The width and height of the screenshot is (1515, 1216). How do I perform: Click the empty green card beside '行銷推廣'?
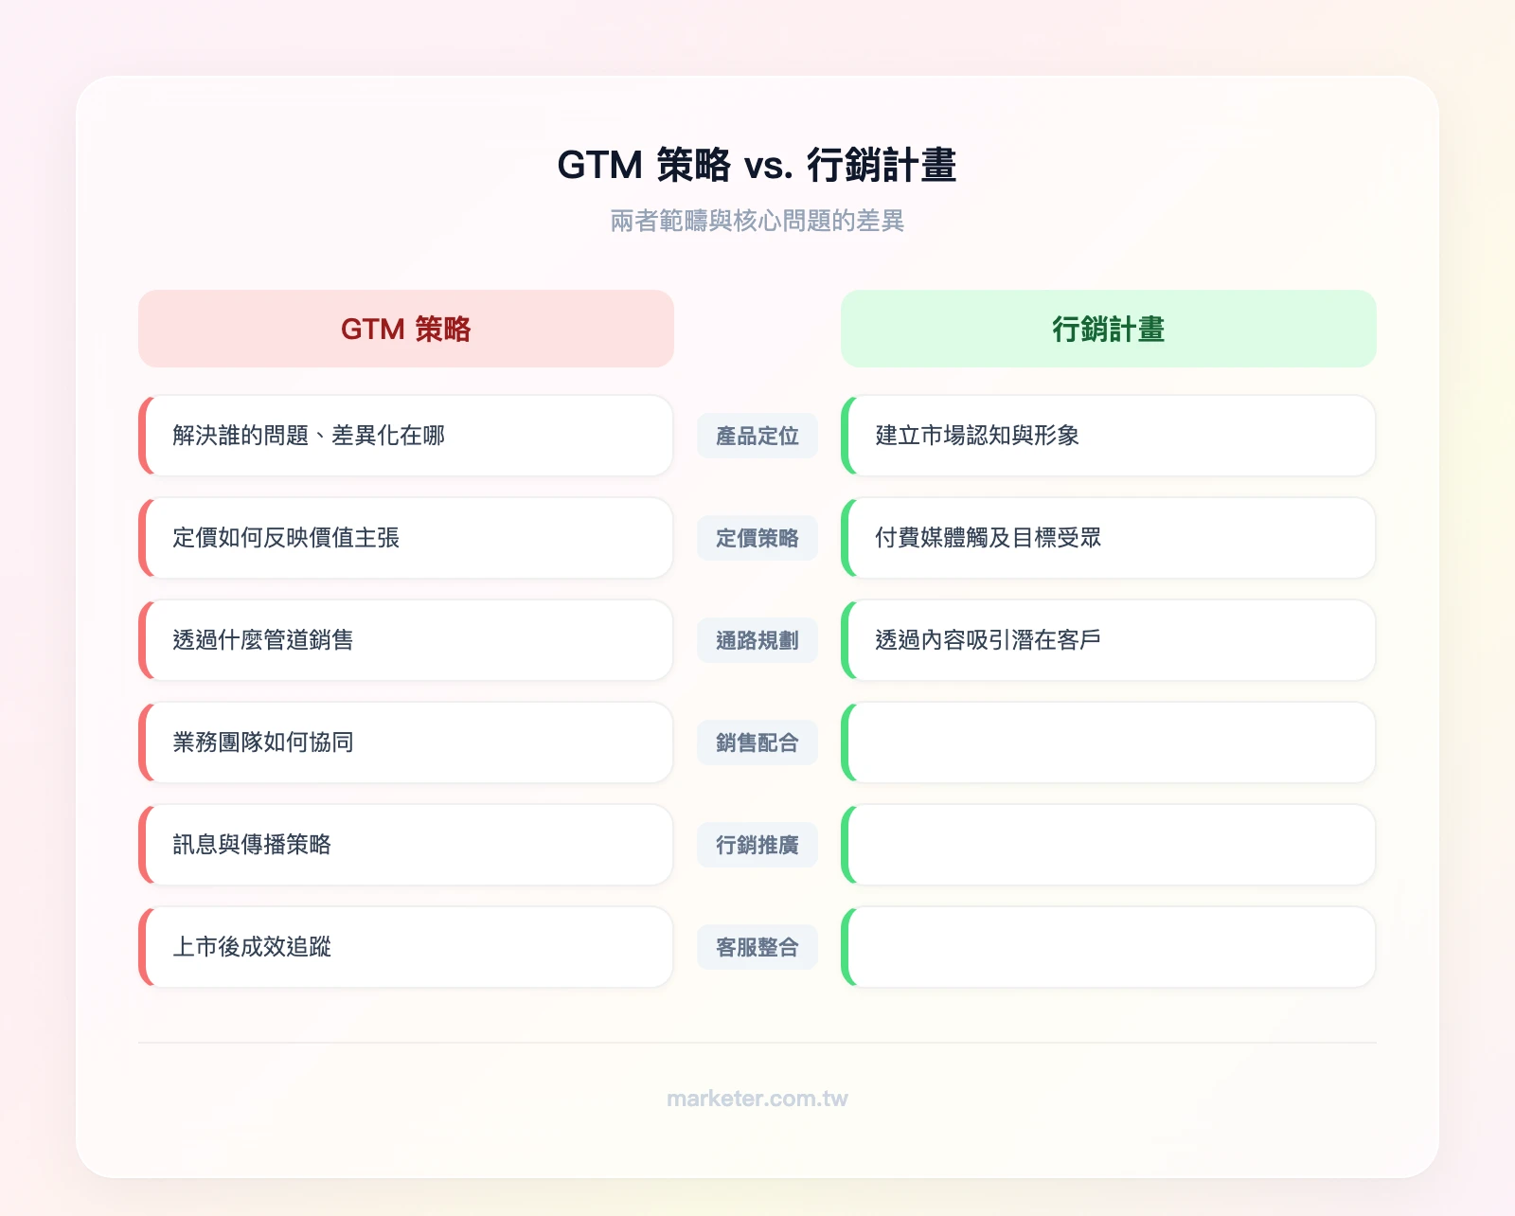(x=1108, y=845)
